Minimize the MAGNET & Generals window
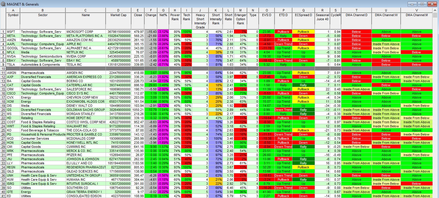The width and height of the screenshot is (439, 198). click(413, 4)
